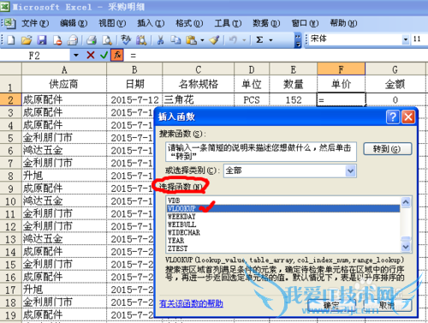
Task: Click the New workbook toolbar icon
Action: click(11, 40)
